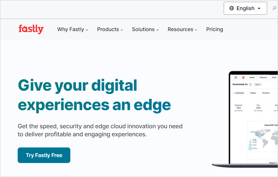Click the Deliver button in the dashboard
The image size is (278, 177).
[258, 84]
